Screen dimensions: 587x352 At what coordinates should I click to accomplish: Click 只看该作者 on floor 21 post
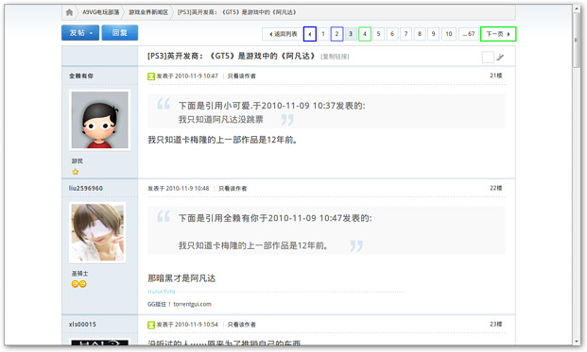pyautogui.click(x=241, y=76)
